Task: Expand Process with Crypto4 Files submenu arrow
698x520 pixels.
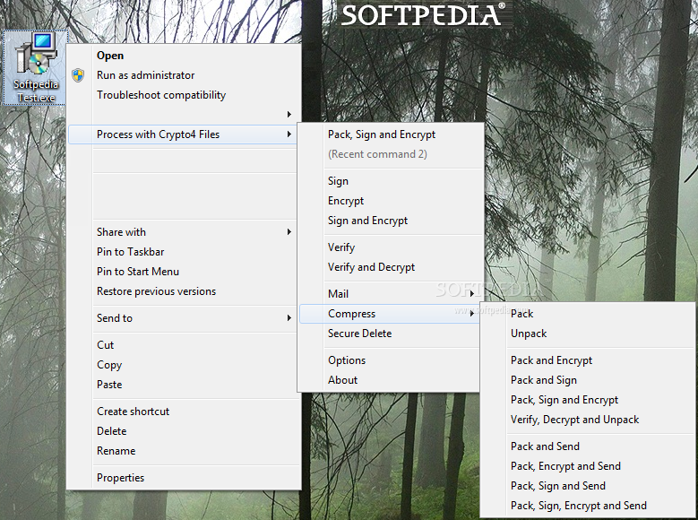Action: tap(289, 134)
